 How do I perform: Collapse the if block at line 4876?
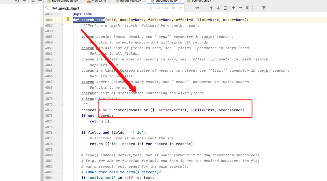63,133
